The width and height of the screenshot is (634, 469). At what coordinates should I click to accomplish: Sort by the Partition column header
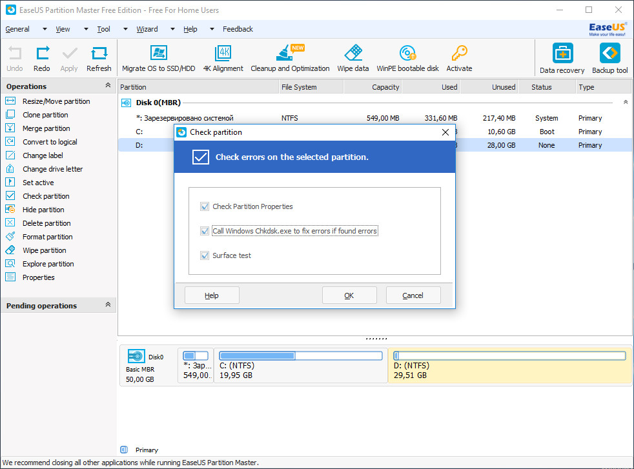pos(198,87)
